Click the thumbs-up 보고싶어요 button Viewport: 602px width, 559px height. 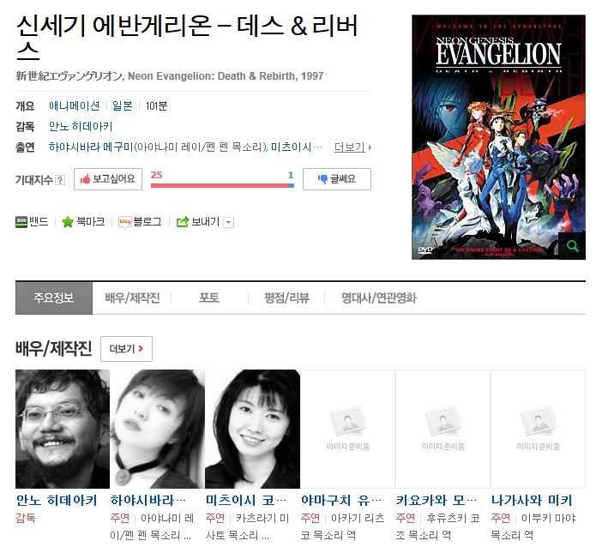click(x=108, y=179)
